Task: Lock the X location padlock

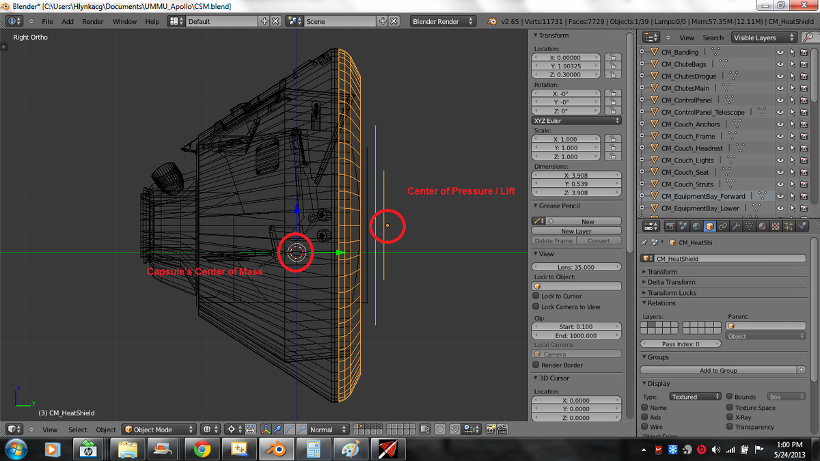Action: [x=614, y=58]
